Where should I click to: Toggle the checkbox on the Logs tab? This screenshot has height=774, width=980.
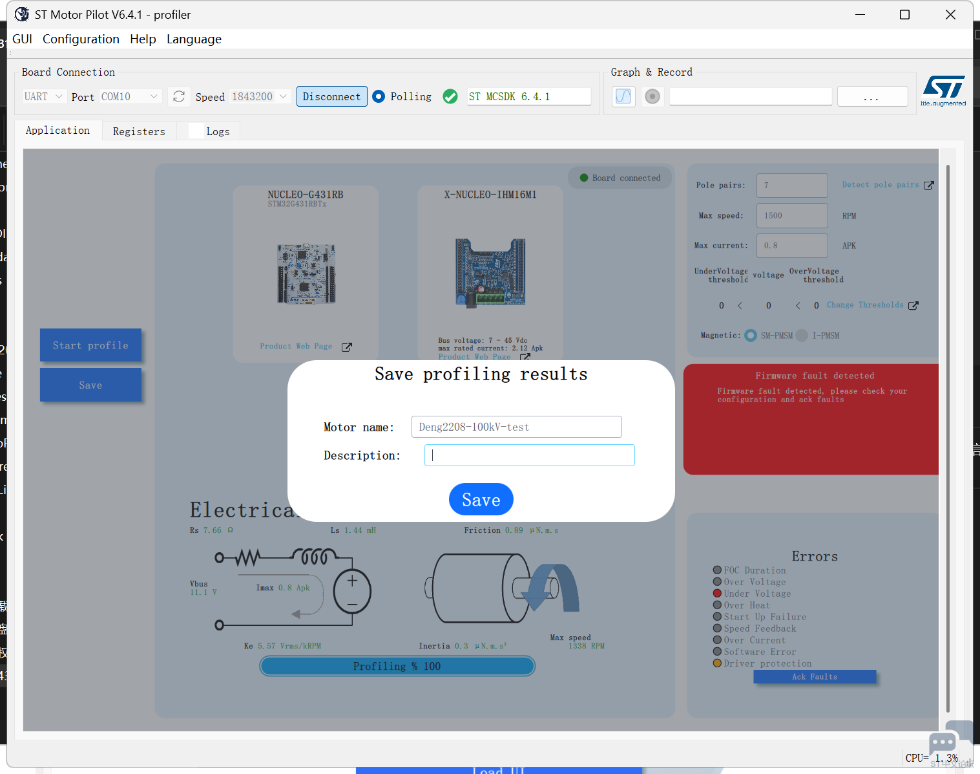196,131
